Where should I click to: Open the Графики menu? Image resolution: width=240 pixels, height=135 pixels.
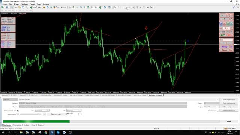(24, 4)
